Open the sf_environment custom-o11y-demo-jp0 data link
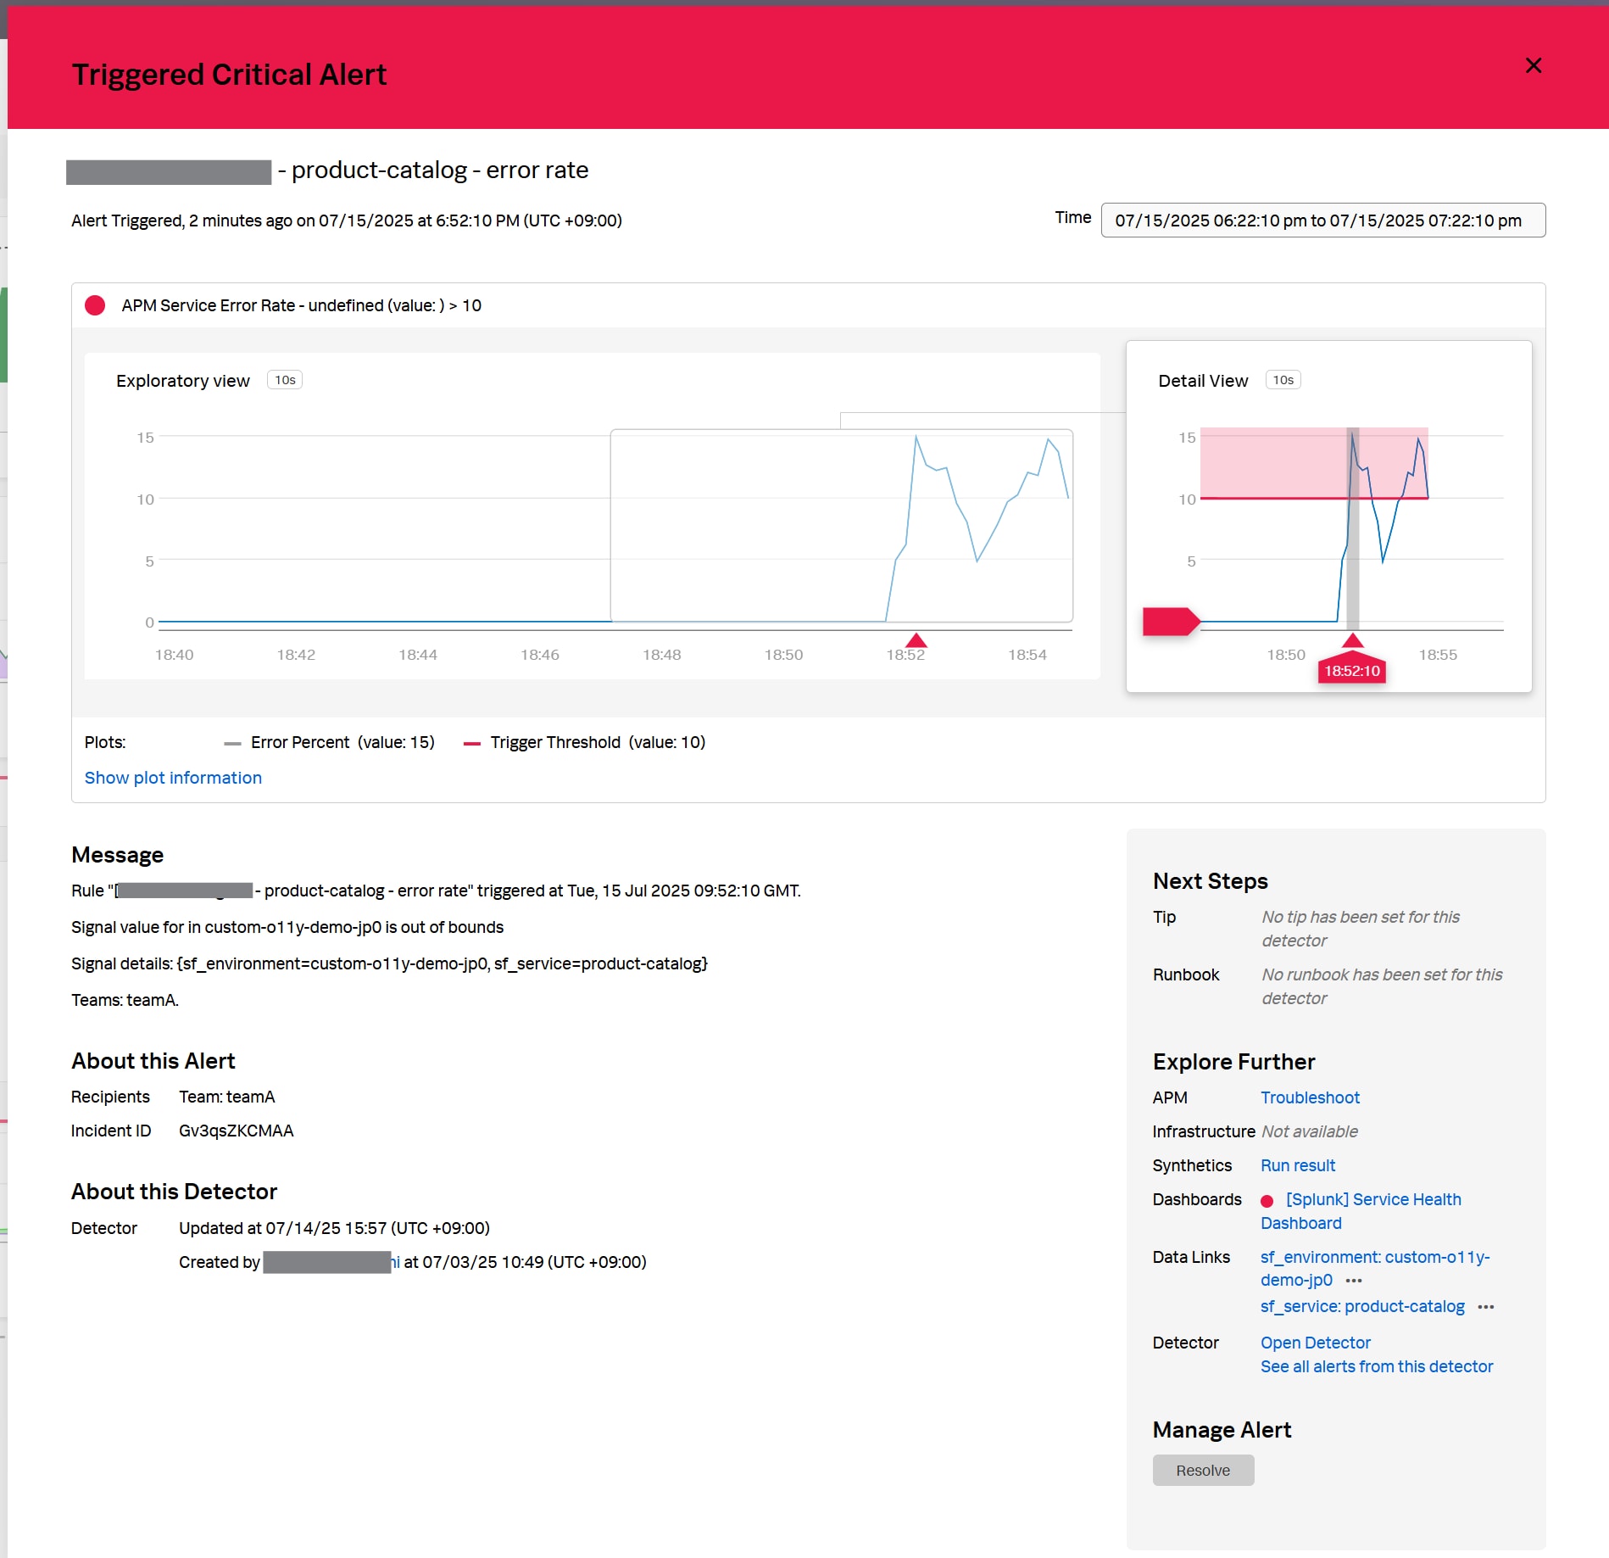The image size is (1609, 1558). pyautogui.click(x=1375, y=1269)
